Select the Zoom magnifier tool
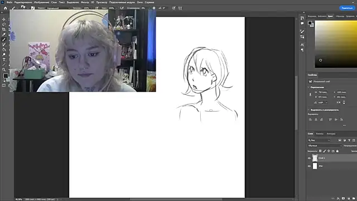Viewport: 357px width, 201px height. pyautogui.click(x=4, y=69)
